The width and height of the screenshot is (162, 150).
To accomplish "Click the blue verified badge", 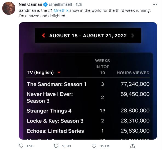I will coord(45,4).
